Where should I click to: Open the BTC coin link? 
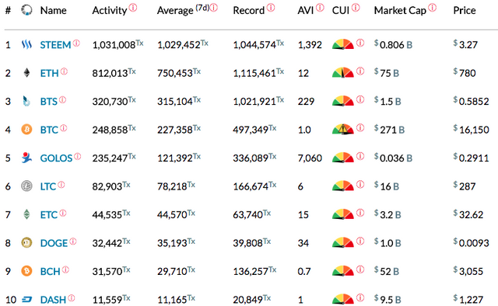click(49, 130)
